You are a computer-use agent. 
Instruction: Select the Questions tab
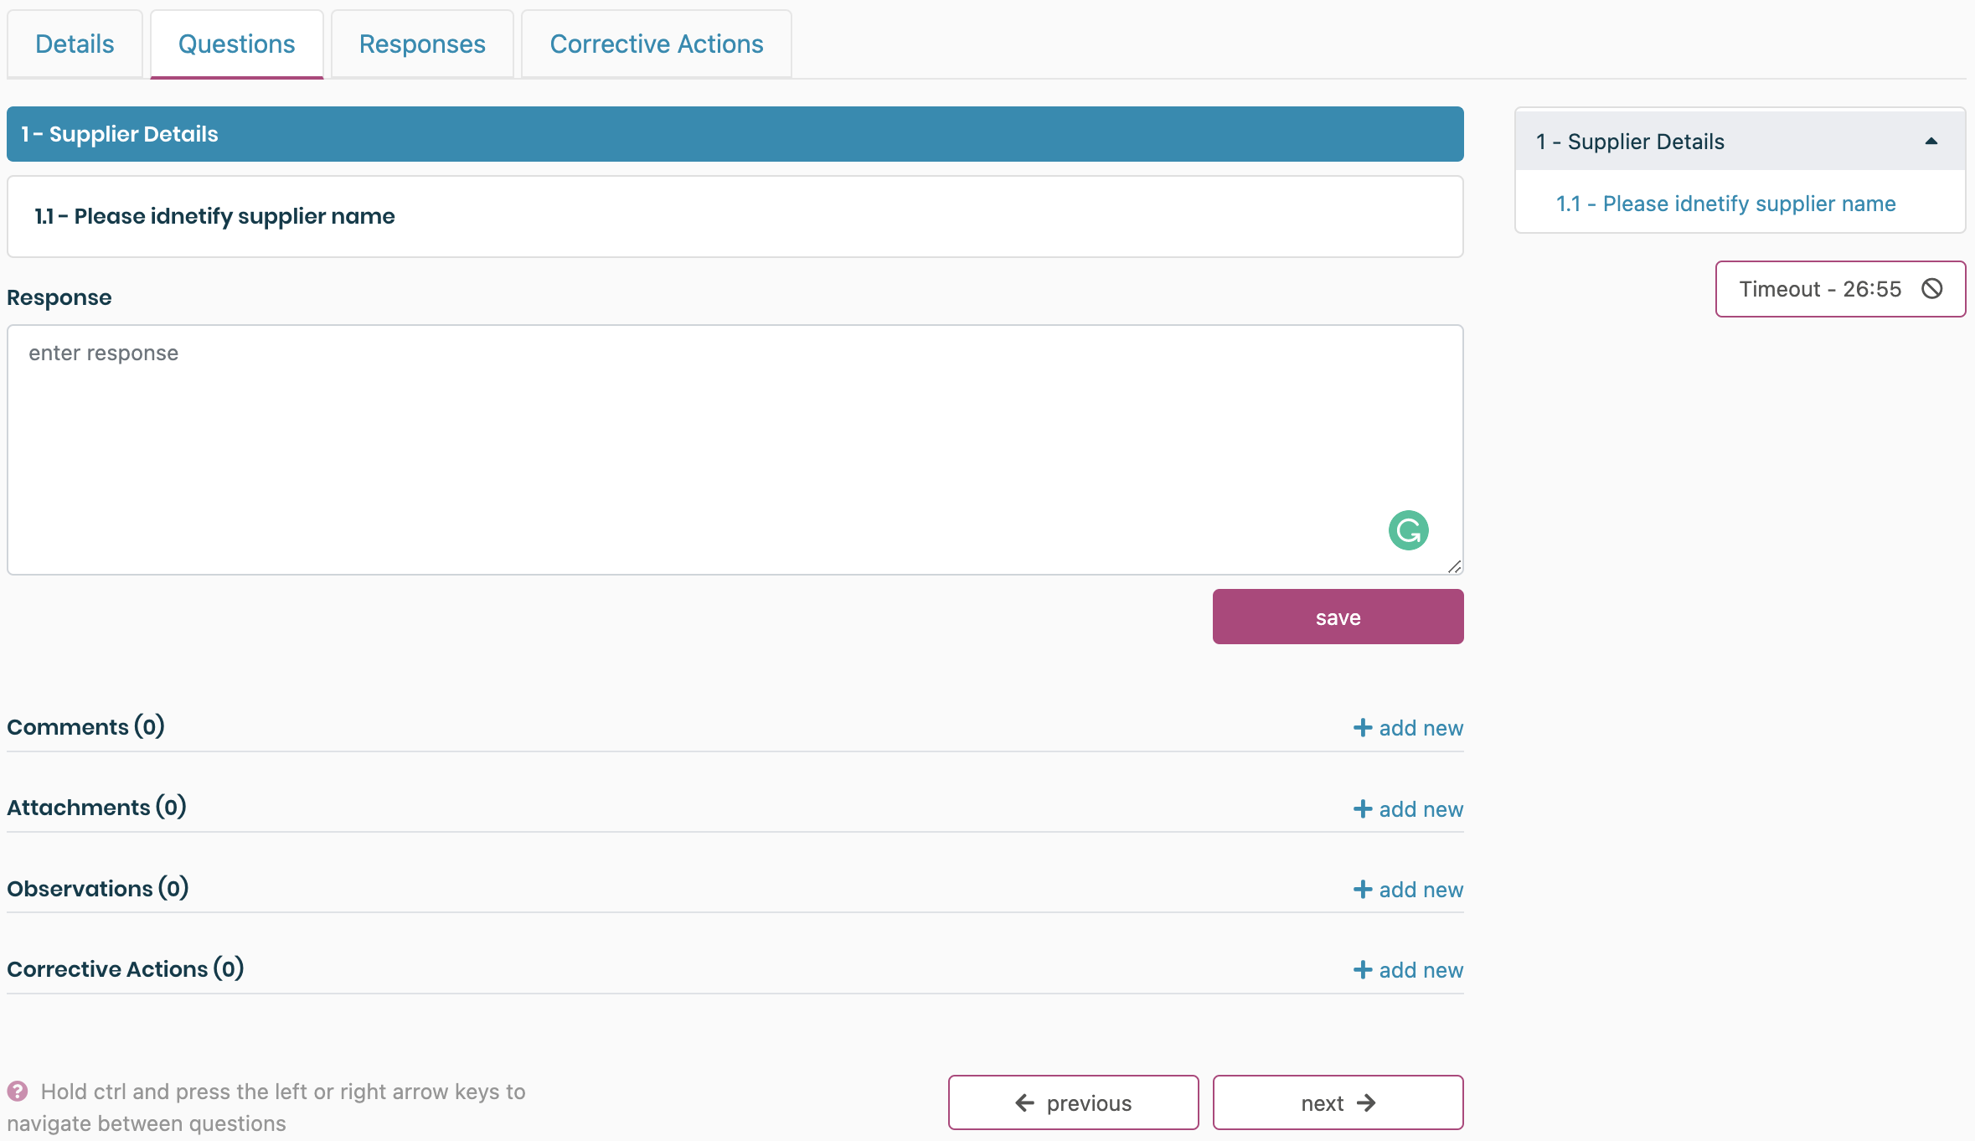(x=236, y=44)
